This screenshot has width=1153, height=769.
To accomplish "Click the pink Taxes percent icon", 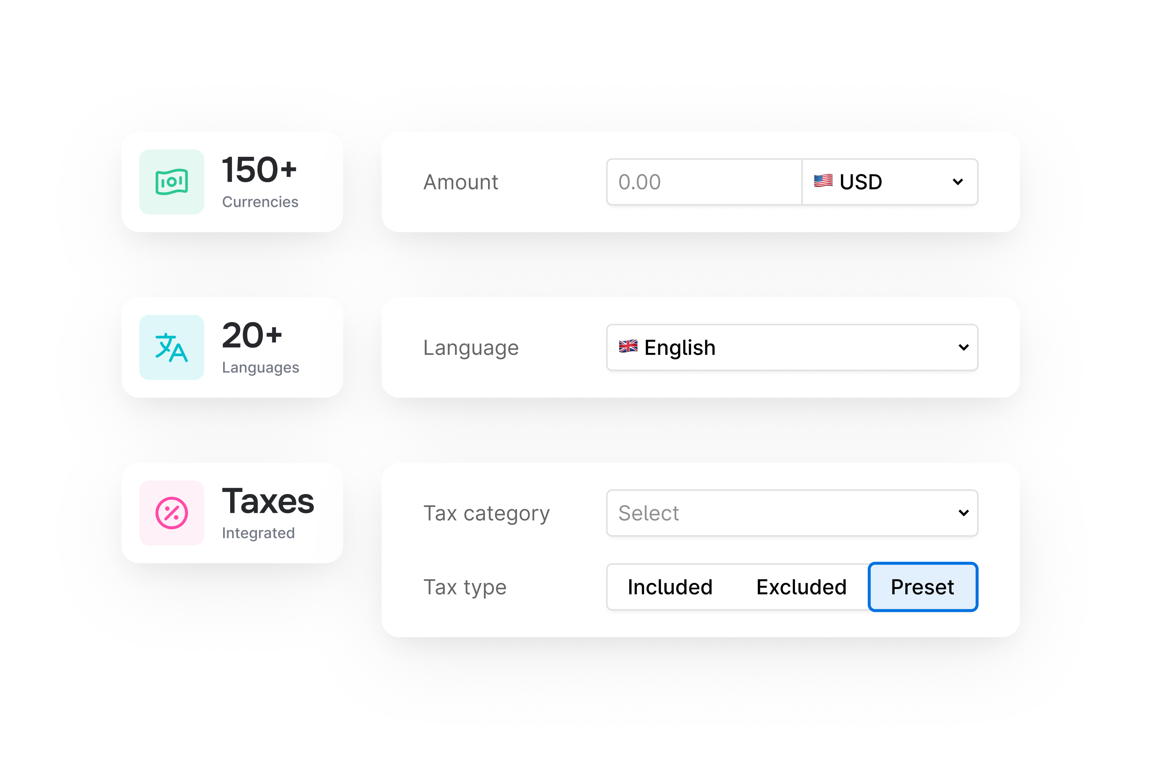I will [171, 513].
